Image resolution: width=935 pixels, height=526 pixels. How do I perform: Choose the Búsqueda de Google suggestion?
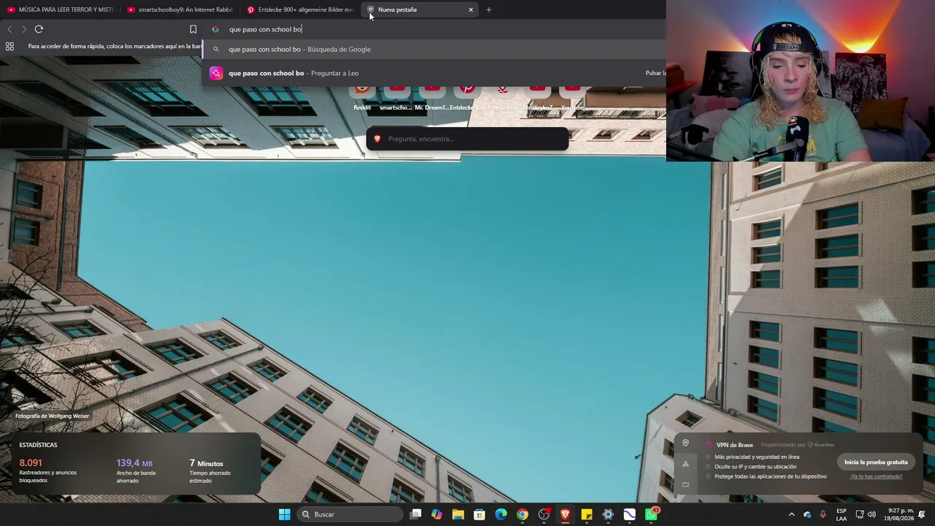(435, 49)
